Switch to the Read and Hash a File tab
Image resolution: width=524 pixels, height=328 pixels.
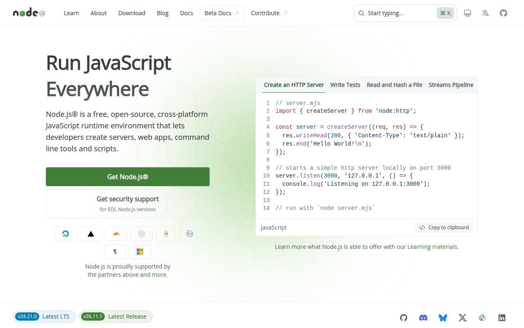395,85
